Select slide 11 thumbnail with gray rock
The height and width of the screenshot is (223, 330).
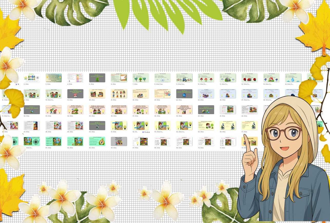[x=228, y=78]
